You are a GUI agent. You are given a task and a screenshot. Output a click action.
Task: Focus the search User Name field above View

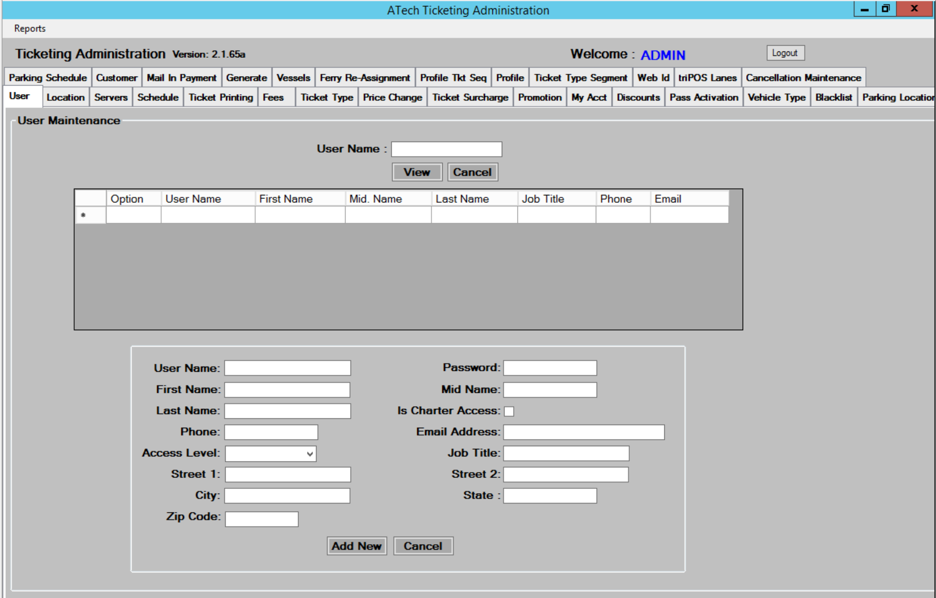(446, 149)
